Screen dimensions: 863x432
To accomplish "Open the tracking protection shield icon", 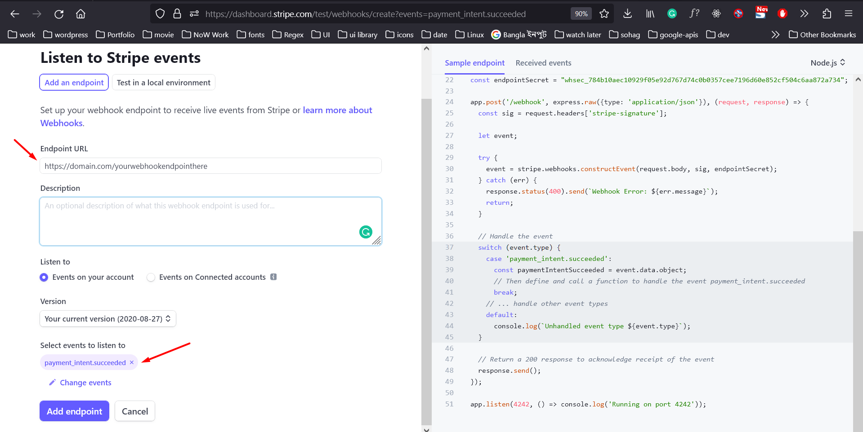I will pos(160,14).
